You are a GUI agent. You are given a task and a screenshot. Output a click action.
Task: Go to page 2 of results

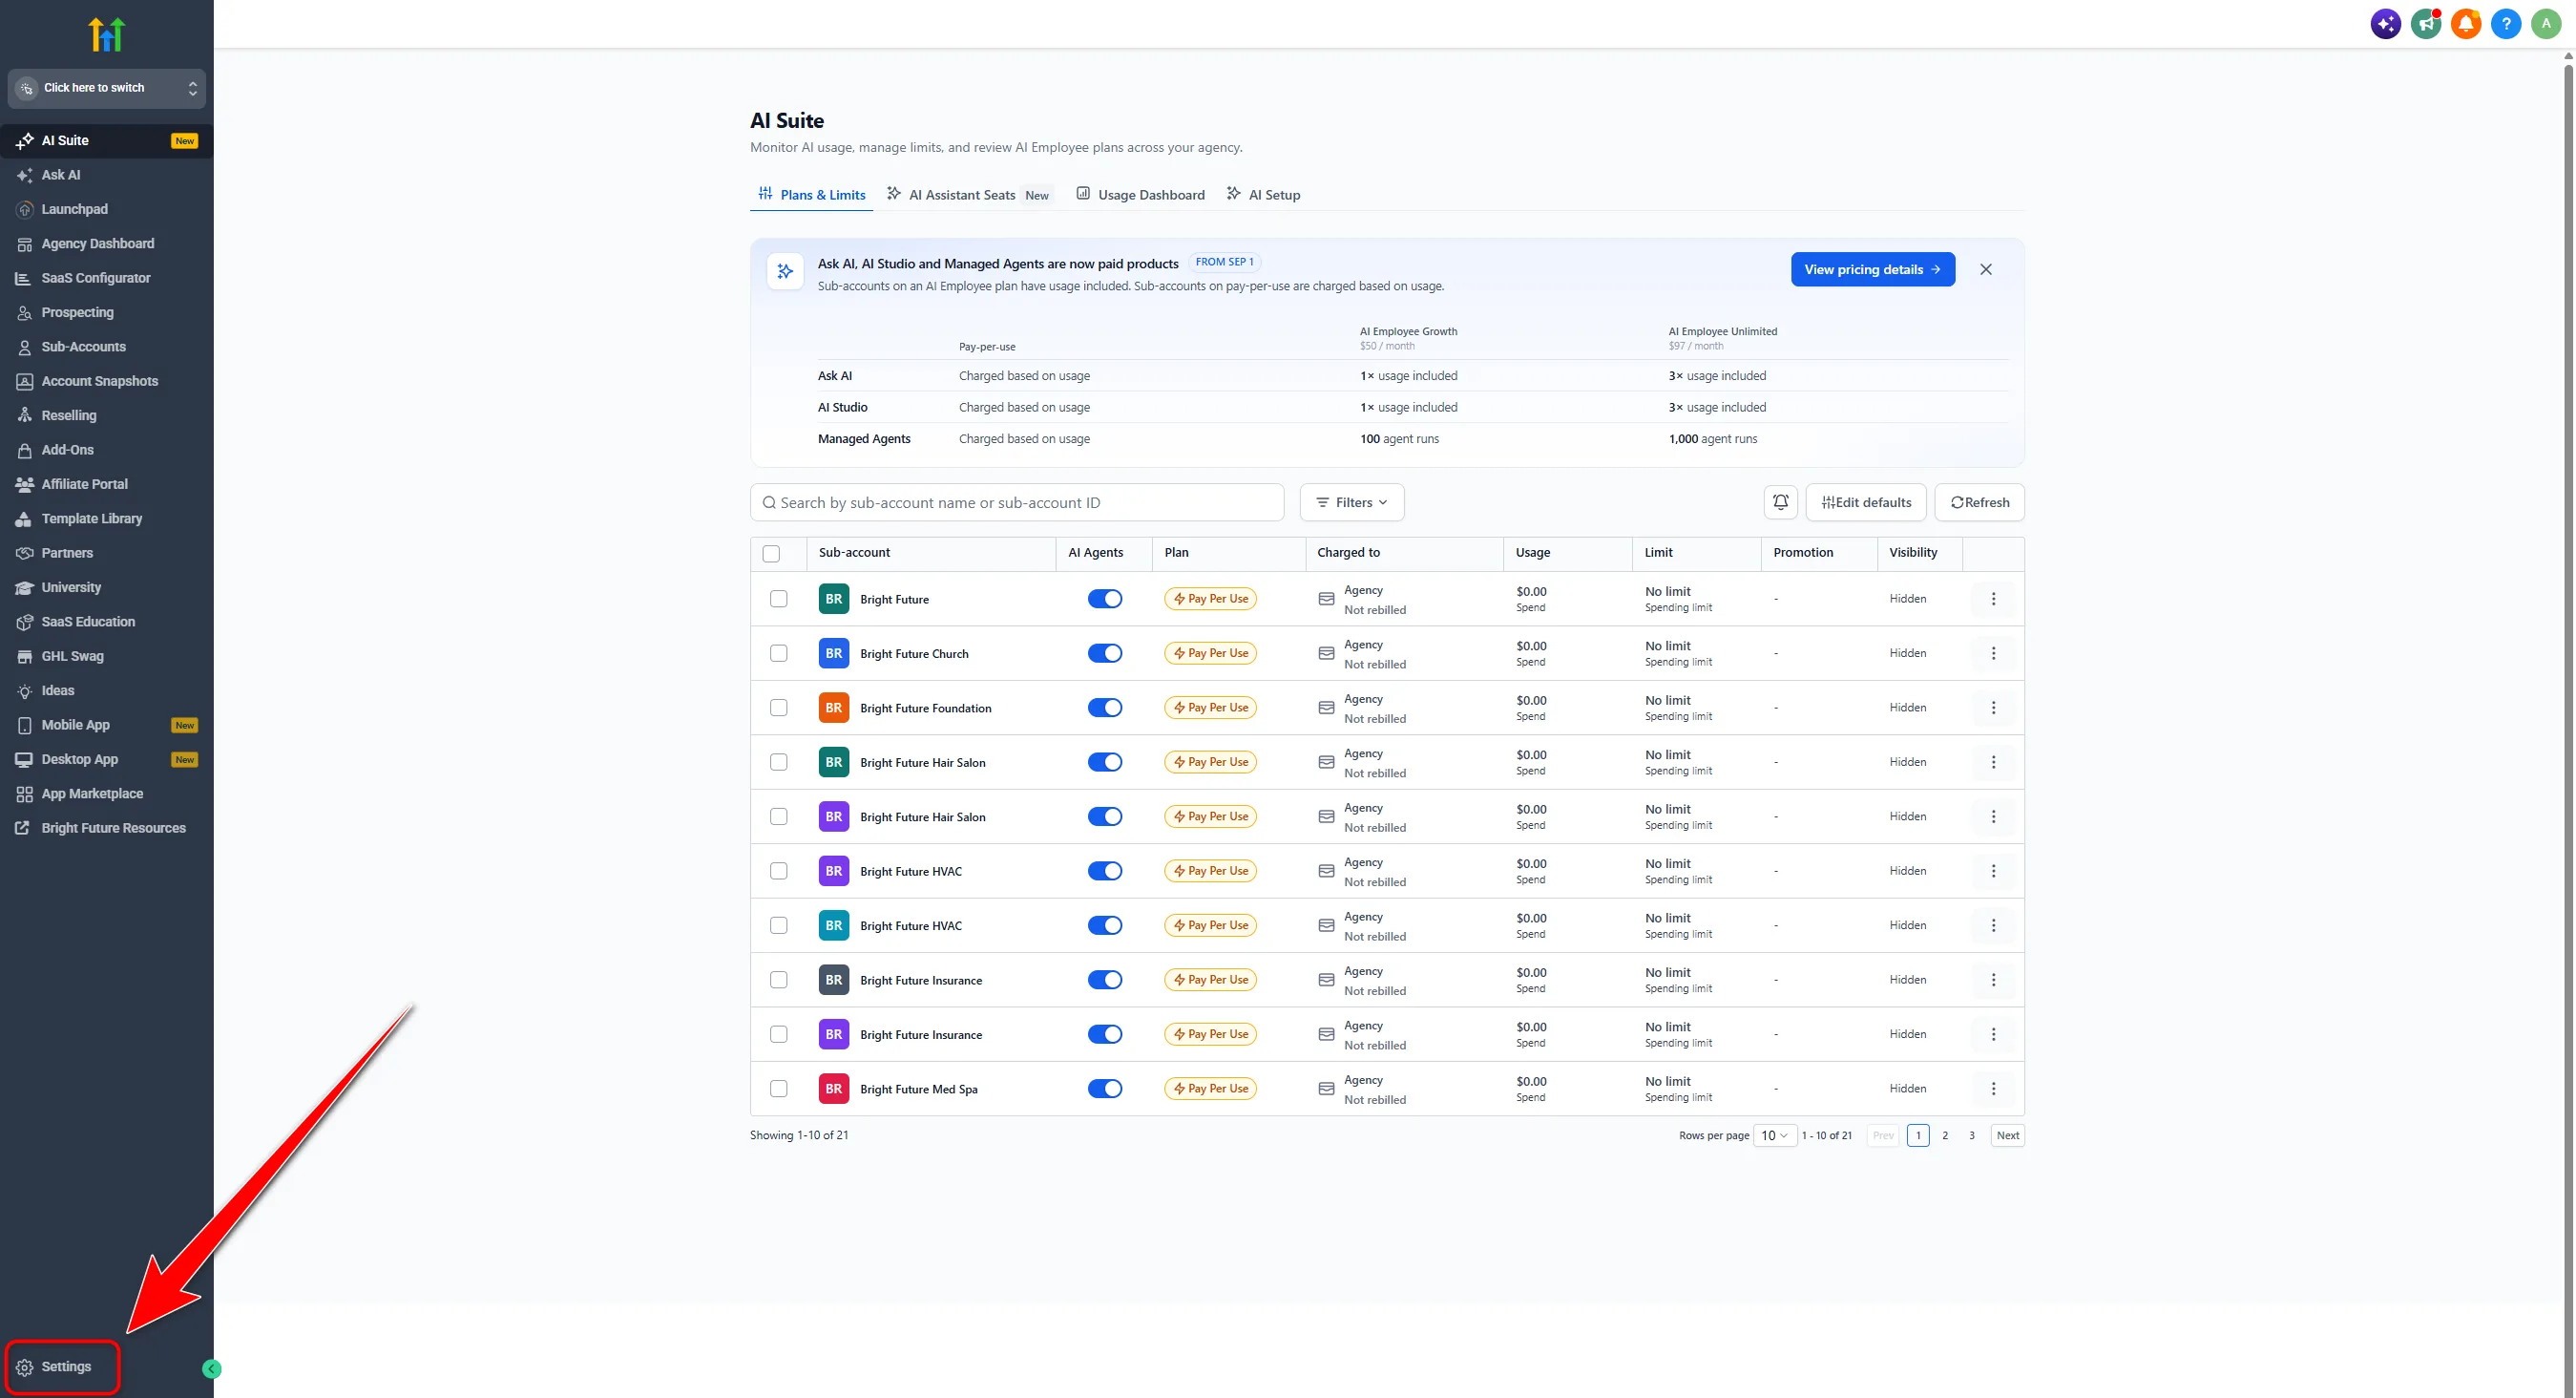pos(1944,1135)
